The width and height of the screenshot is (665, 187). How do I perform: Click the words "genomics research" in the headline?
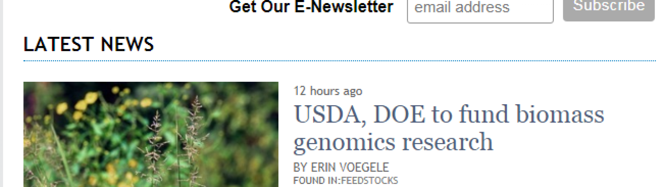(393, 143)
